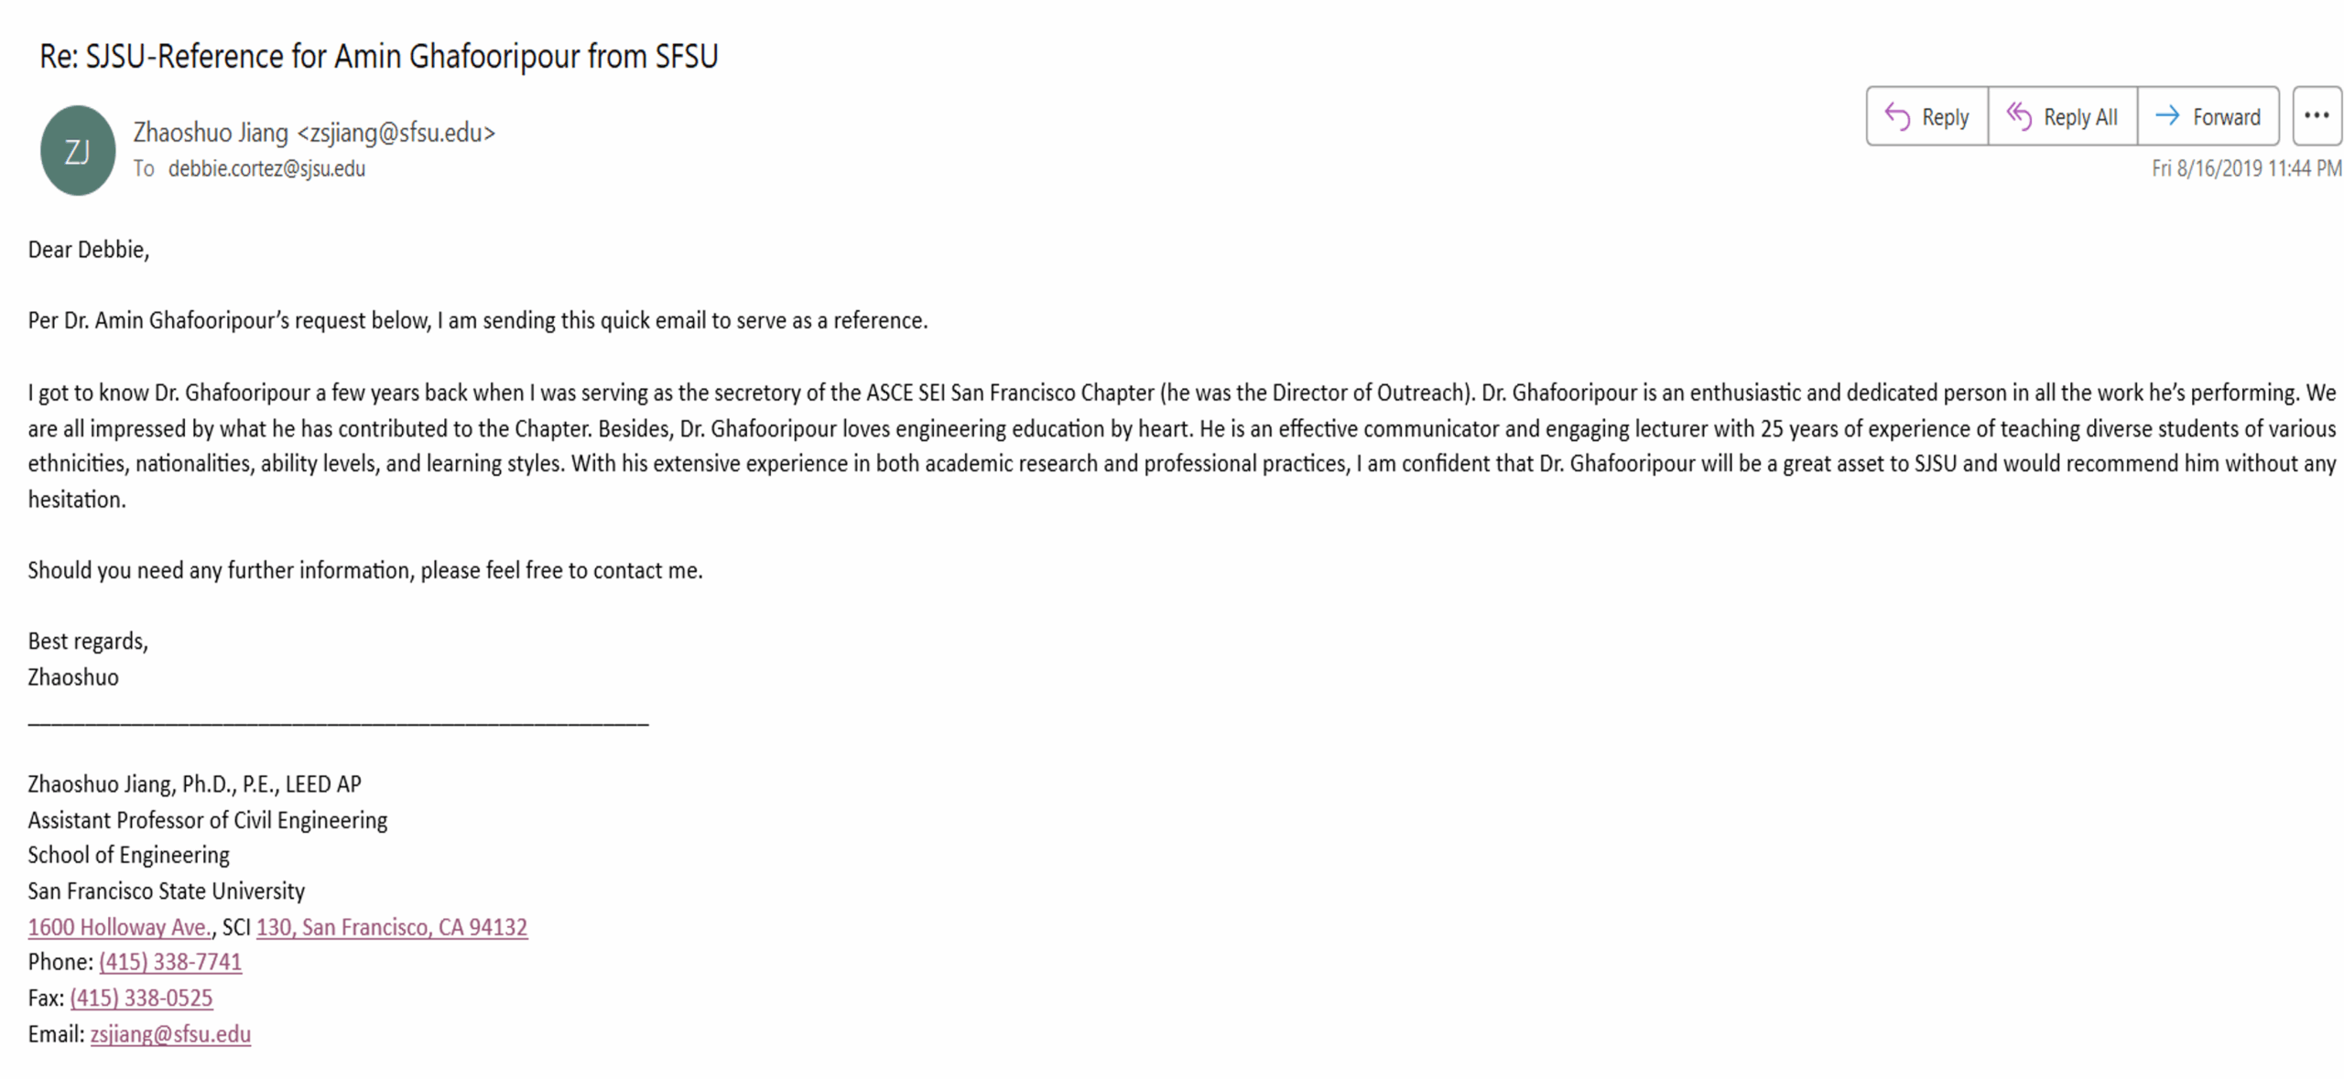The height and width of the screenshot is (1079, 2344).
Task: Click the Fri 8/16/2019 timestamp
Action: point(2245,169)
